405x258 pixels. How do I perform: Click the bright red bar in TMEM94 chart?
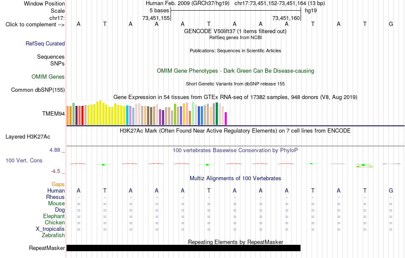[83, 116]
